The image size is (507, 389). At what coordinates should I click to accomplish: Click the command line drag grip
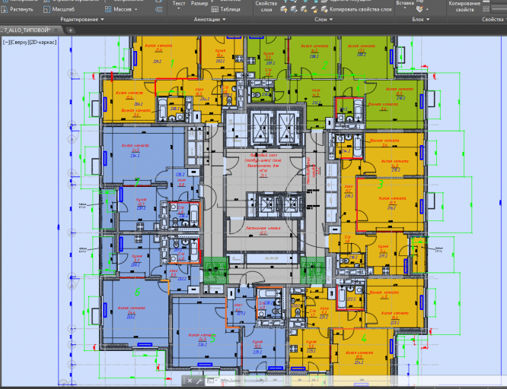[183, 381]
